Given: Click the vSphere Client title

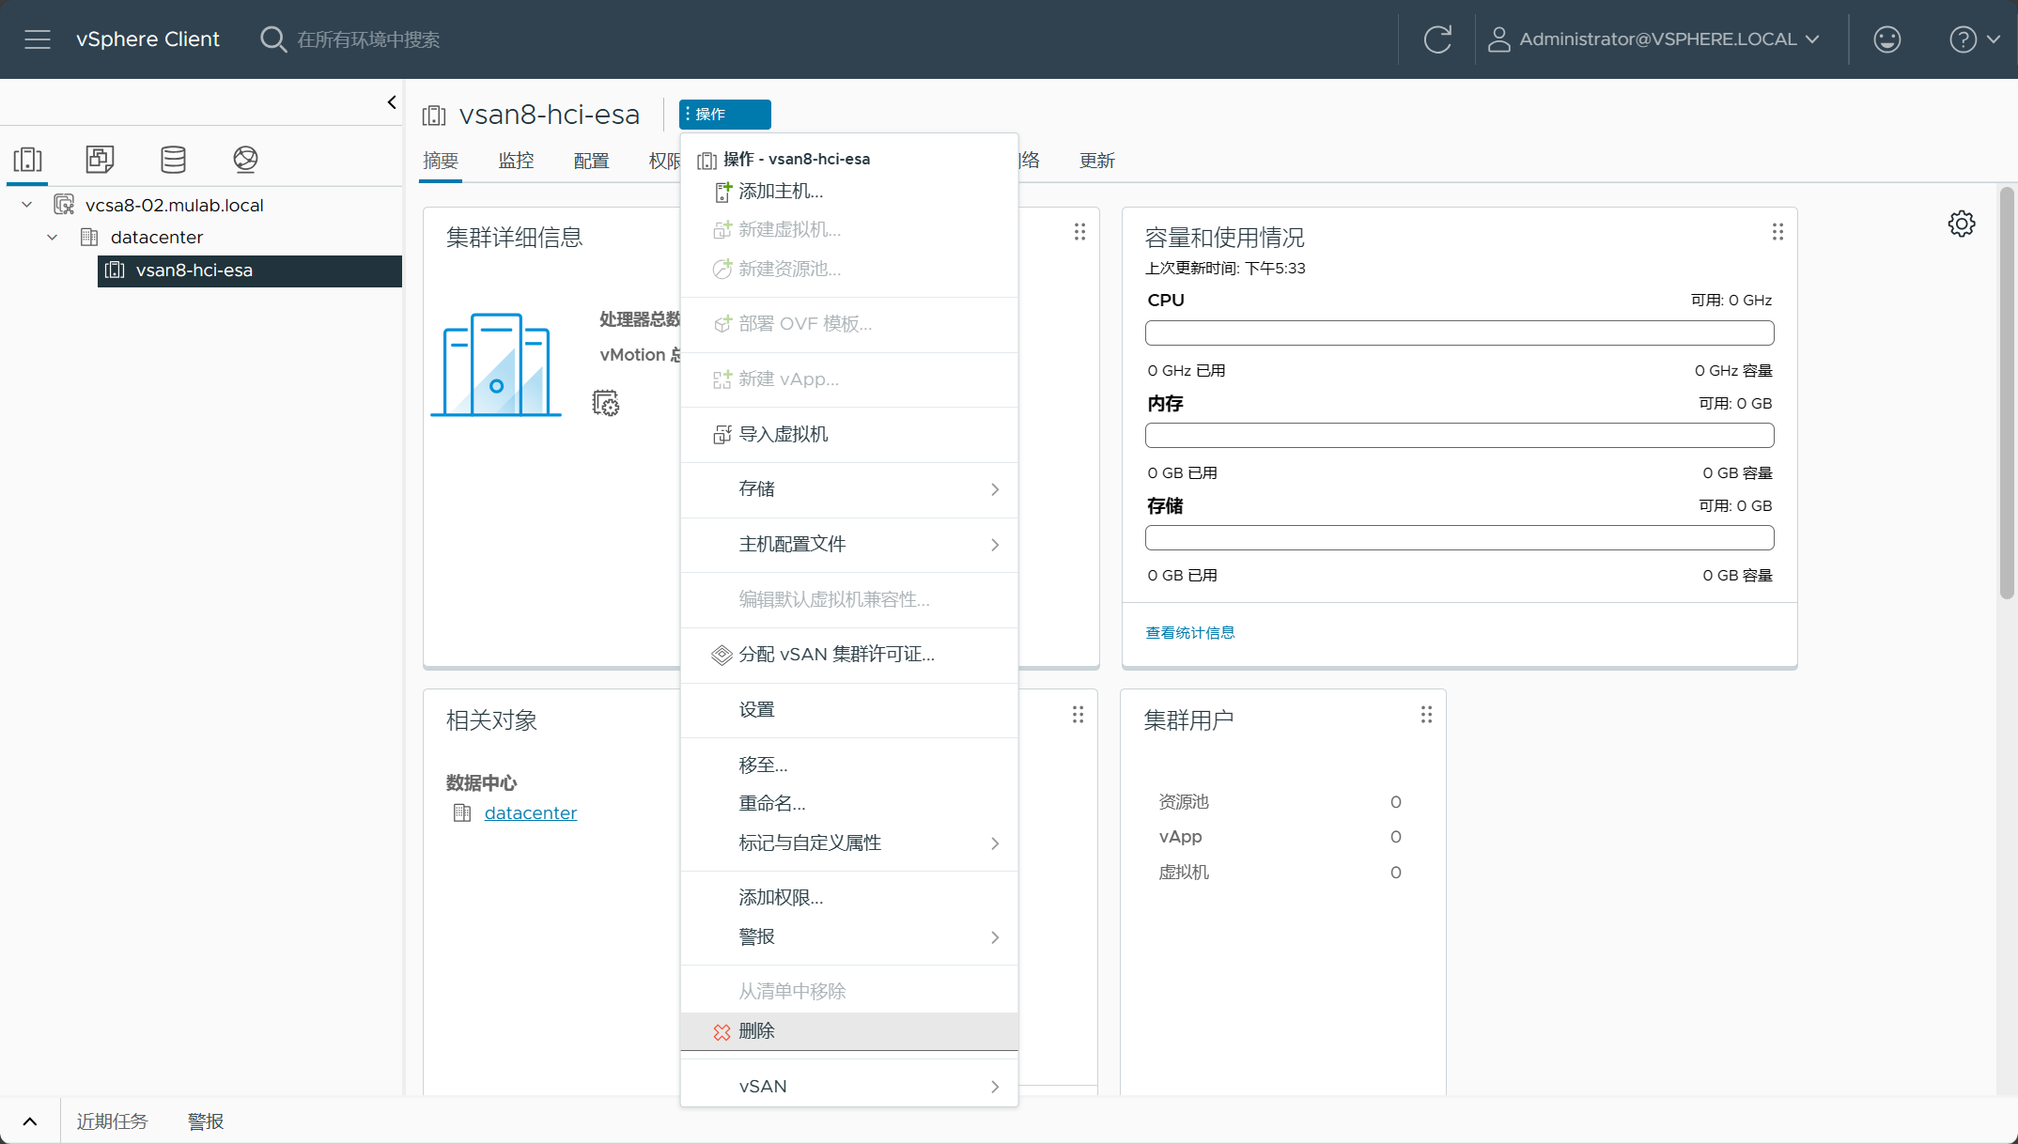Looking at the screenshot, I should pyautogui.click(x=147, y=39).
